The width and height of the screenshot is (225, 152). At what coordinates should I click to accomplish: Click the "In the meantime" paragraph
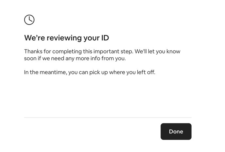(90, 72)
